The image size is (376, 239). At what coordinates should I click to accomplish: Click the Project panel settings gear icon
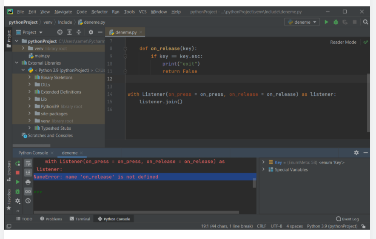[x=91, y=32]
